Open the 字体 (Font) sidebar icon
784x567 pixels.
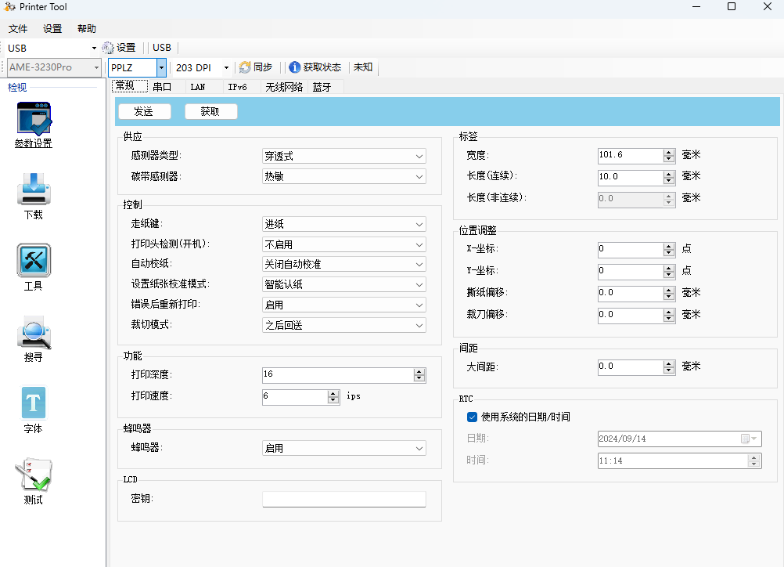click(33, 404)
